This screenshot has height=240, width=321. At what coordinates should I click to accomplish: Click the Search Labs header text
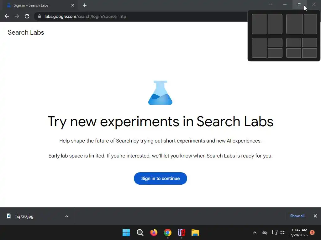(x=26, y=32)
